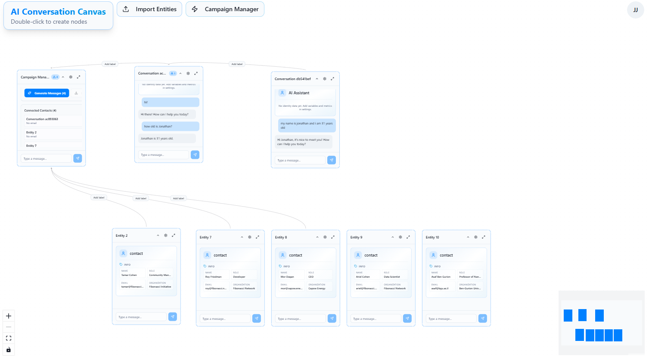Open the Campaign Manager
The image size is (649, 356).
coord(225,9)
